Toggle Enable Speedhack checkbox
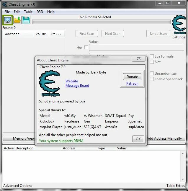This screenshot has height=191, width=188. coord(152,79)
